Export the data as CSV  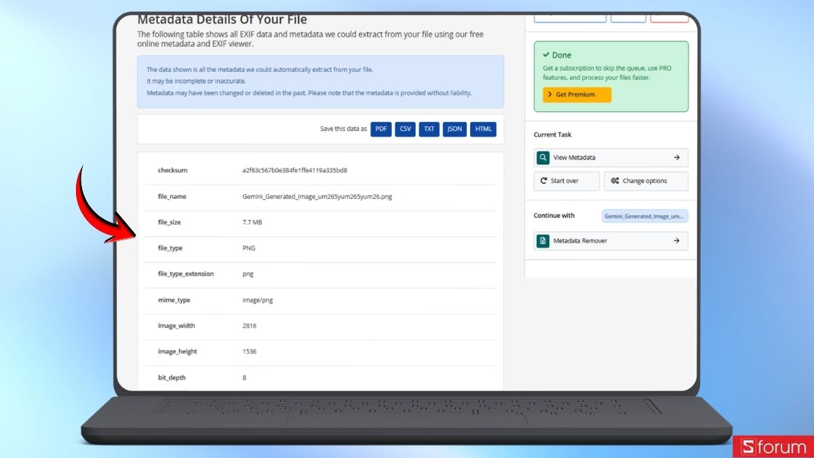pos(406,129)
